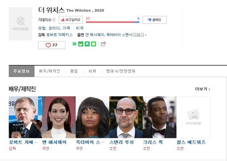Switch to the 평점 tab
Image resolution: width=227 pixels, height=161 pixels.
[x=74, y=71]
